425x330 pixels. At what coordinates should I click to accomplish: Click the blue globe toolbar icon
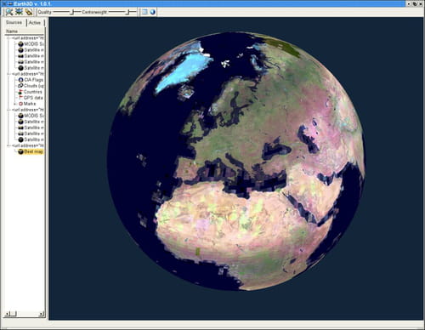pyautogui.click(x=153, y=12)
